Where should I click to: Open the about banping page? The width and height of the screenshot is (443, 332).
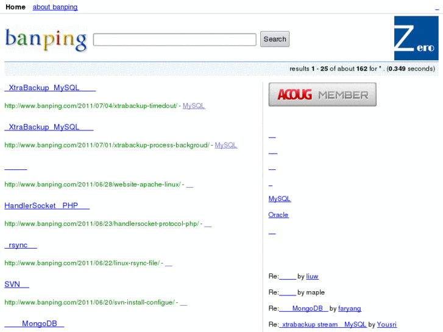point(55,7)
